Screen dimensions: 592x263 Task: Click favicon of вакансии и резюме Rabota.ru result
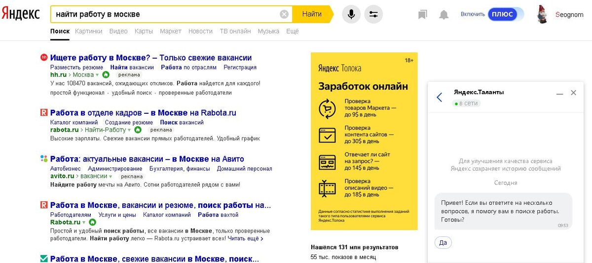pyautogui.click(x=44, y=205)
